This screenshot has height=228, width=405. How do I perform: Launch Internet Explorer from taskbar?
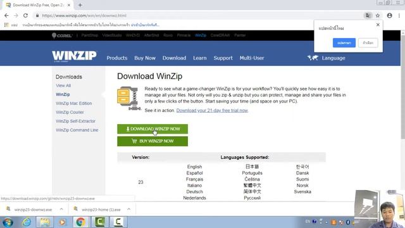click(27, 222)
